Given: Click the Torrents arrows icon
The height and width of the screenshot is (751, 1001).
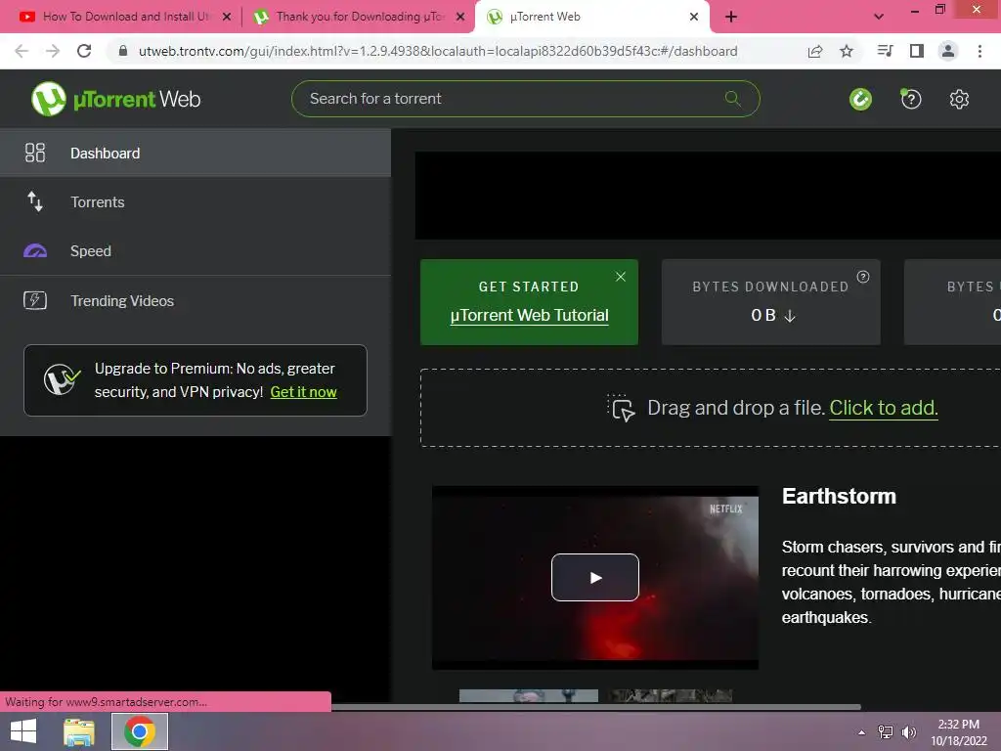Looking at the screenshot, I should pos(35,201).
